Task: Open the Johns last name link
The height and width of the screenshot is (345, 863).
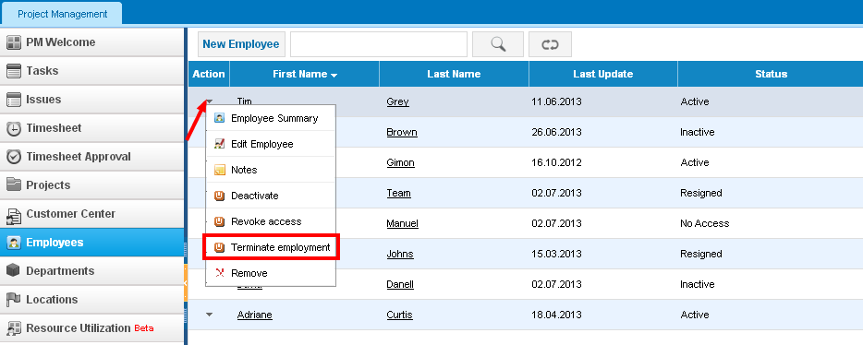Action: click(400, 254)
